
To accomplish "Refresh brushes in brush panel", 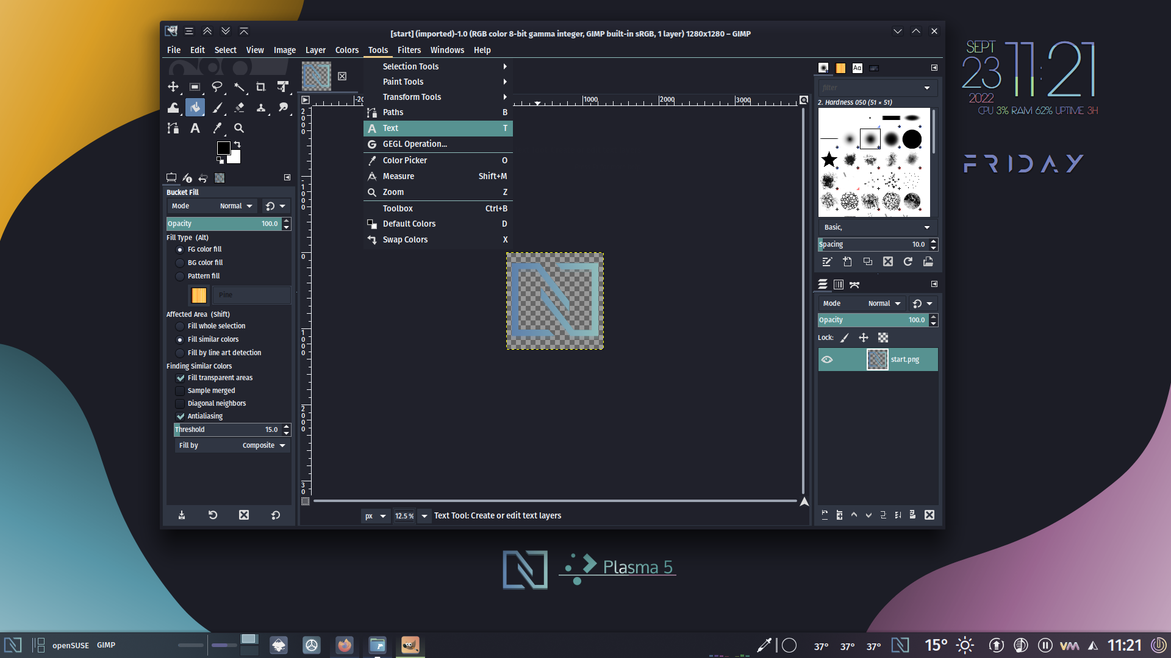I will coord(908,261).
